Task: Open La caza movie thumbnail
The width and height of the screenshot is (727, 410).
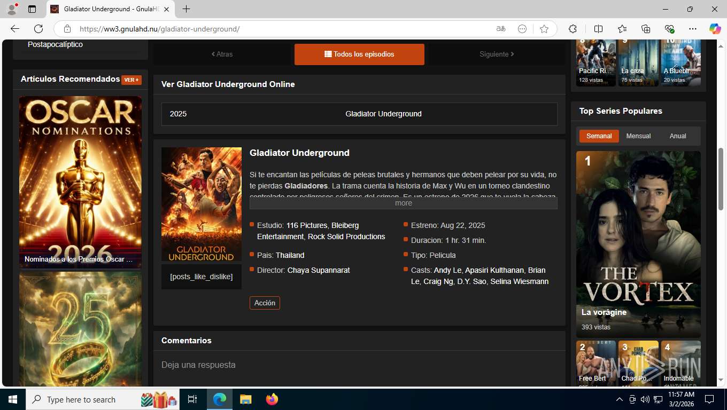Action: point(638,62)
